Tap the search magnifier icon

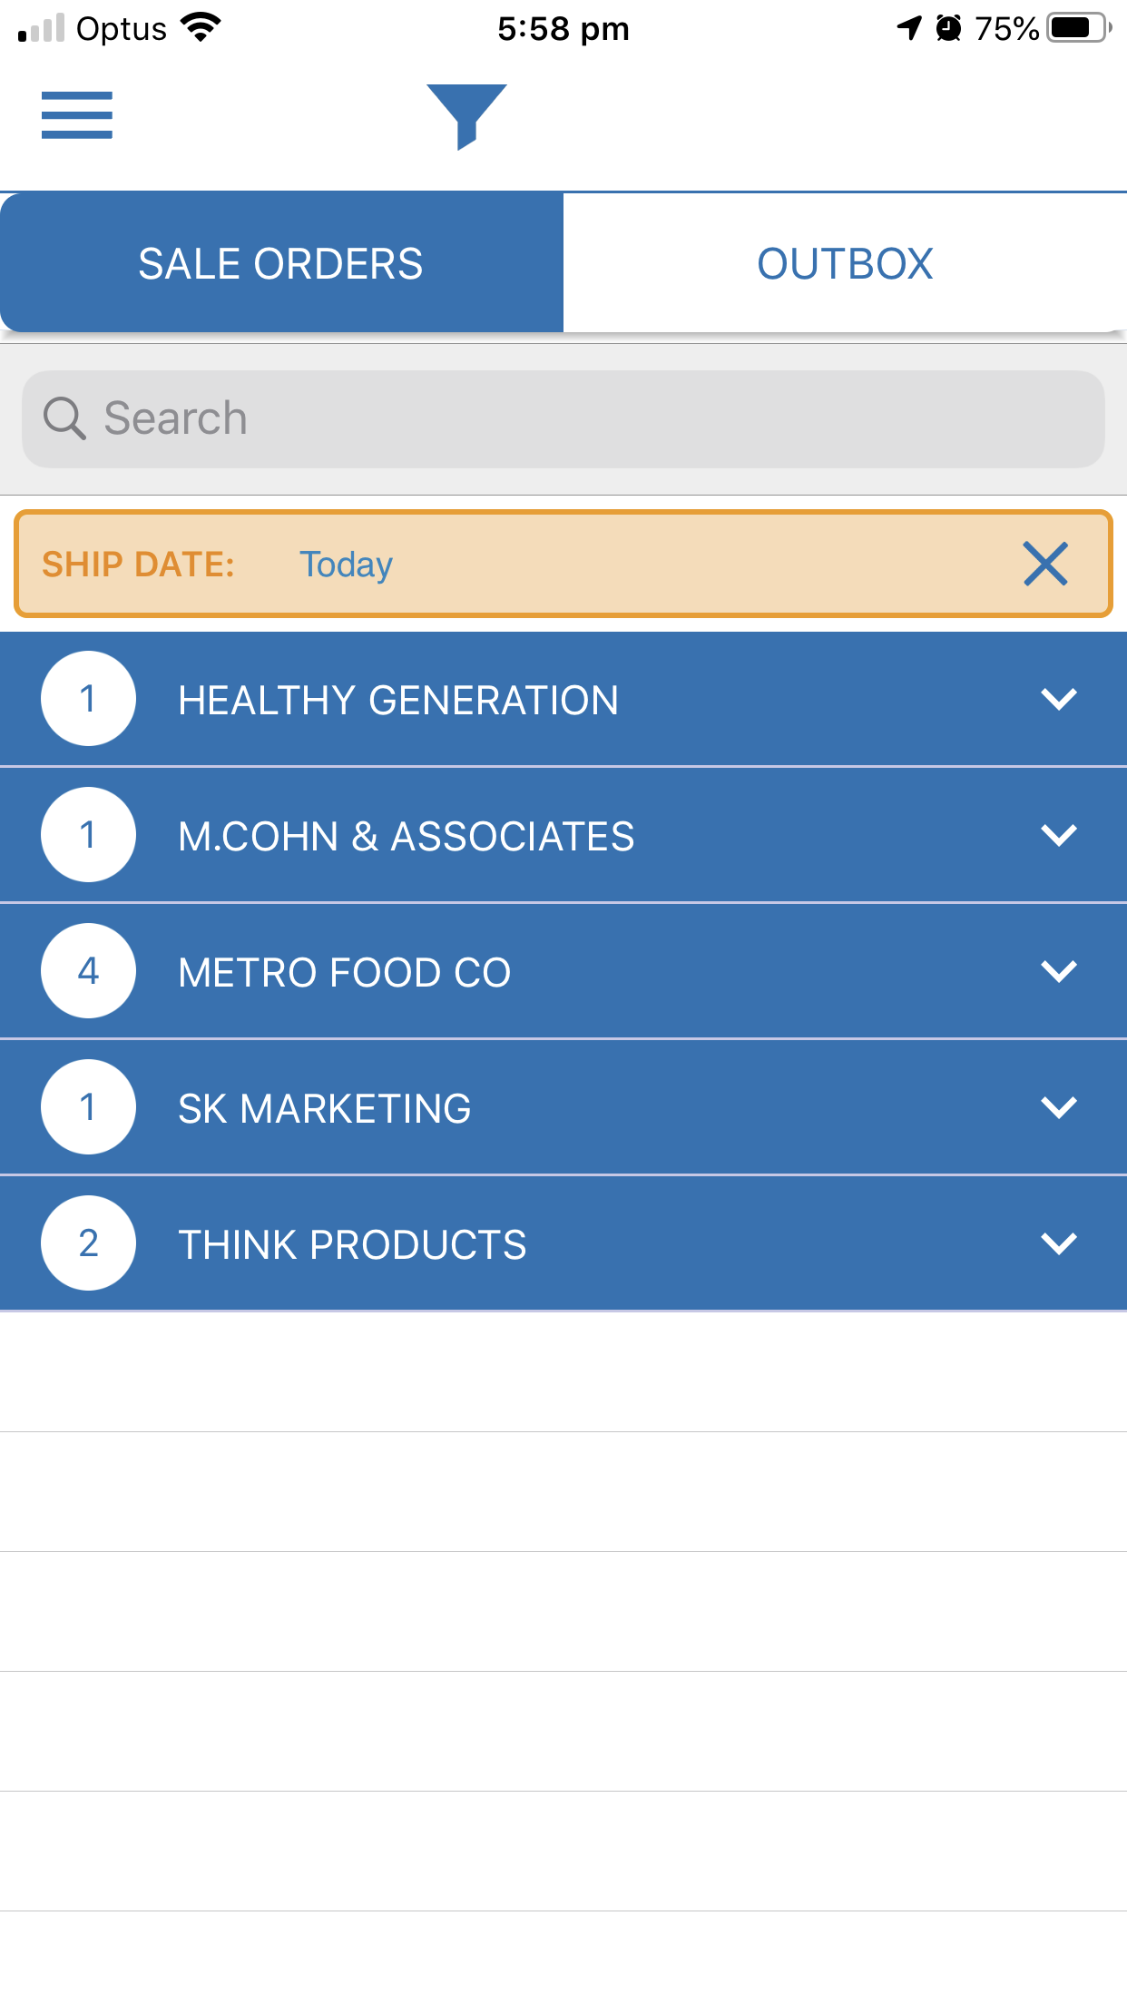point(64,418)
